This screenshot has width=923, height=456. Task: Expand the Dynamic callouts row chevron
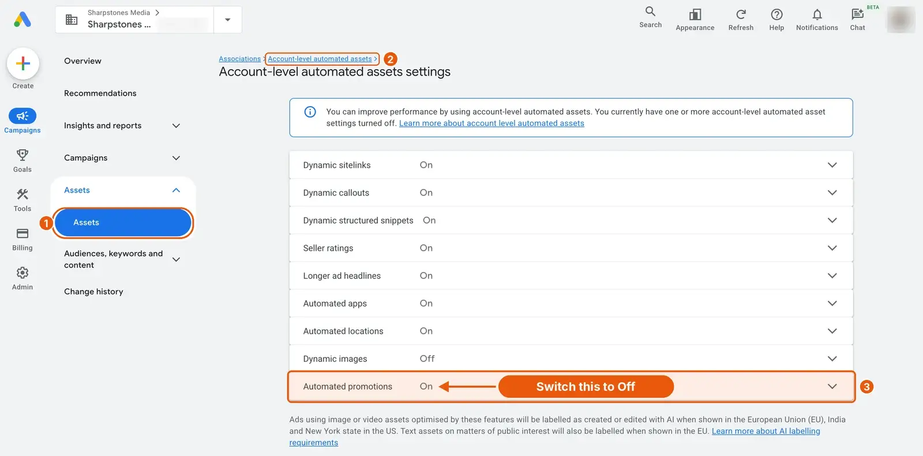pyautogui.click(x=832, y=193)
